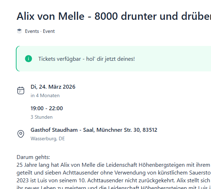Click the 'Tickets verfügbar' notice text
This screenshot has height=189, width=211.
(x=87, y=59)
